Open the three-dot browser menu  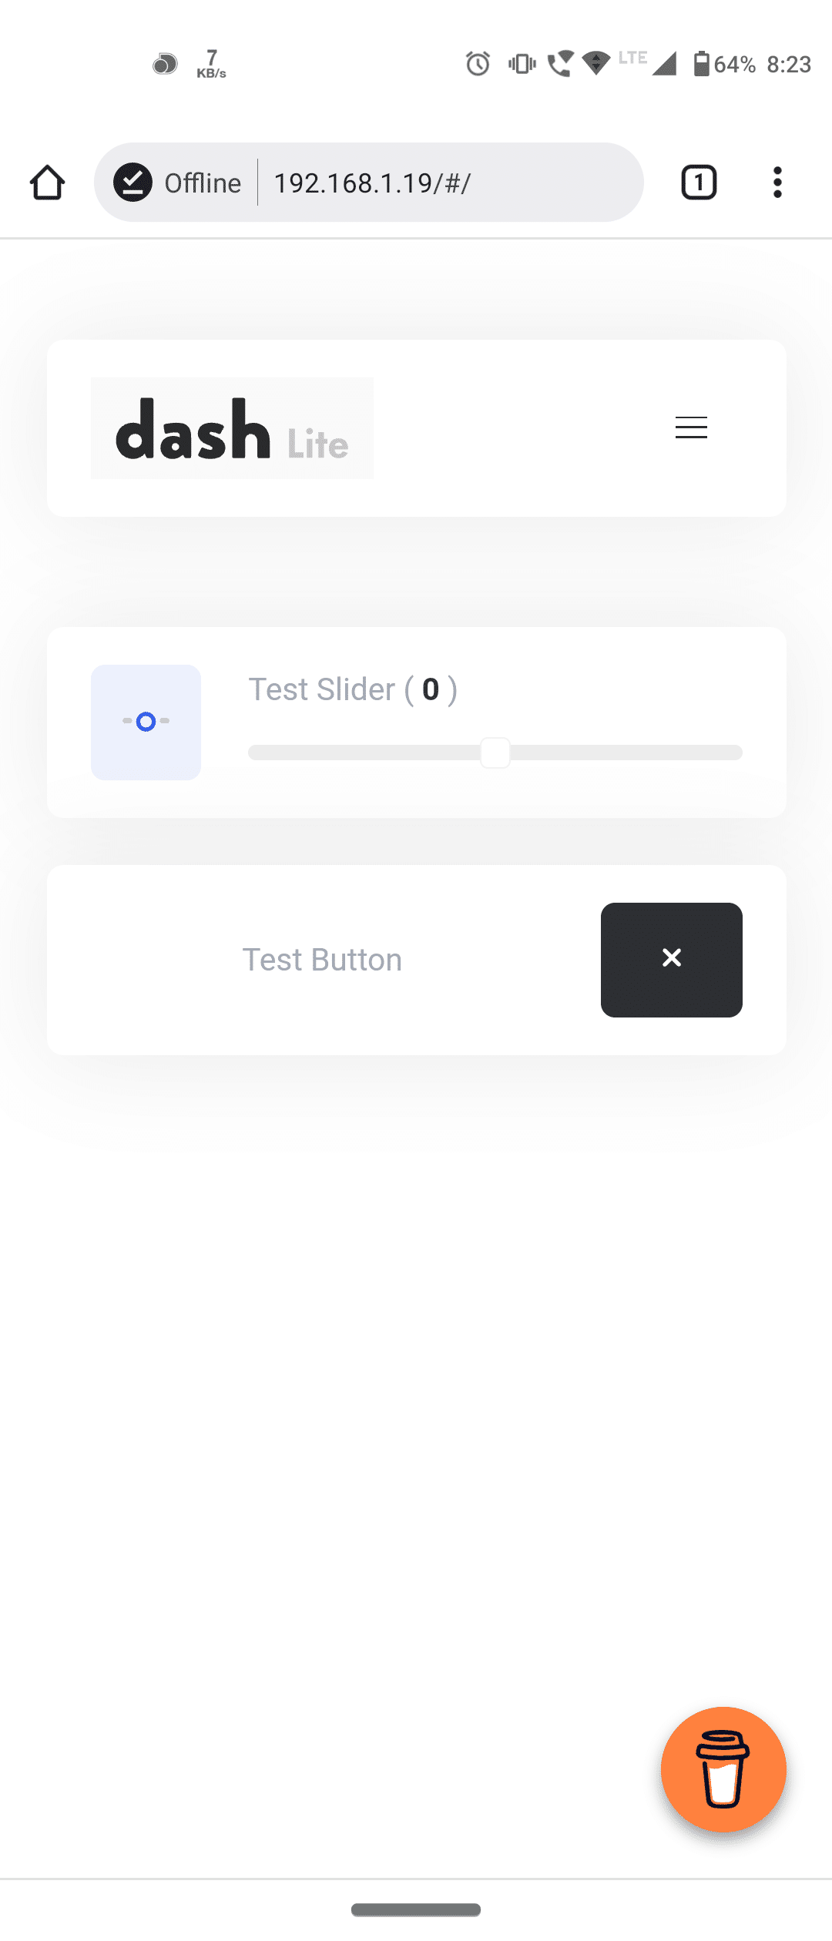(777, 183)
